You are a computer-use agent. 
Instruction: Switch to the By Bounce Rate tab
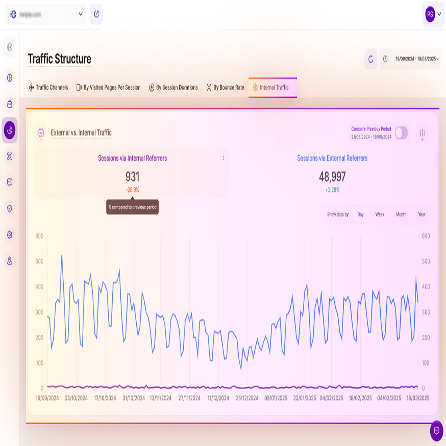tap(226, 87)
